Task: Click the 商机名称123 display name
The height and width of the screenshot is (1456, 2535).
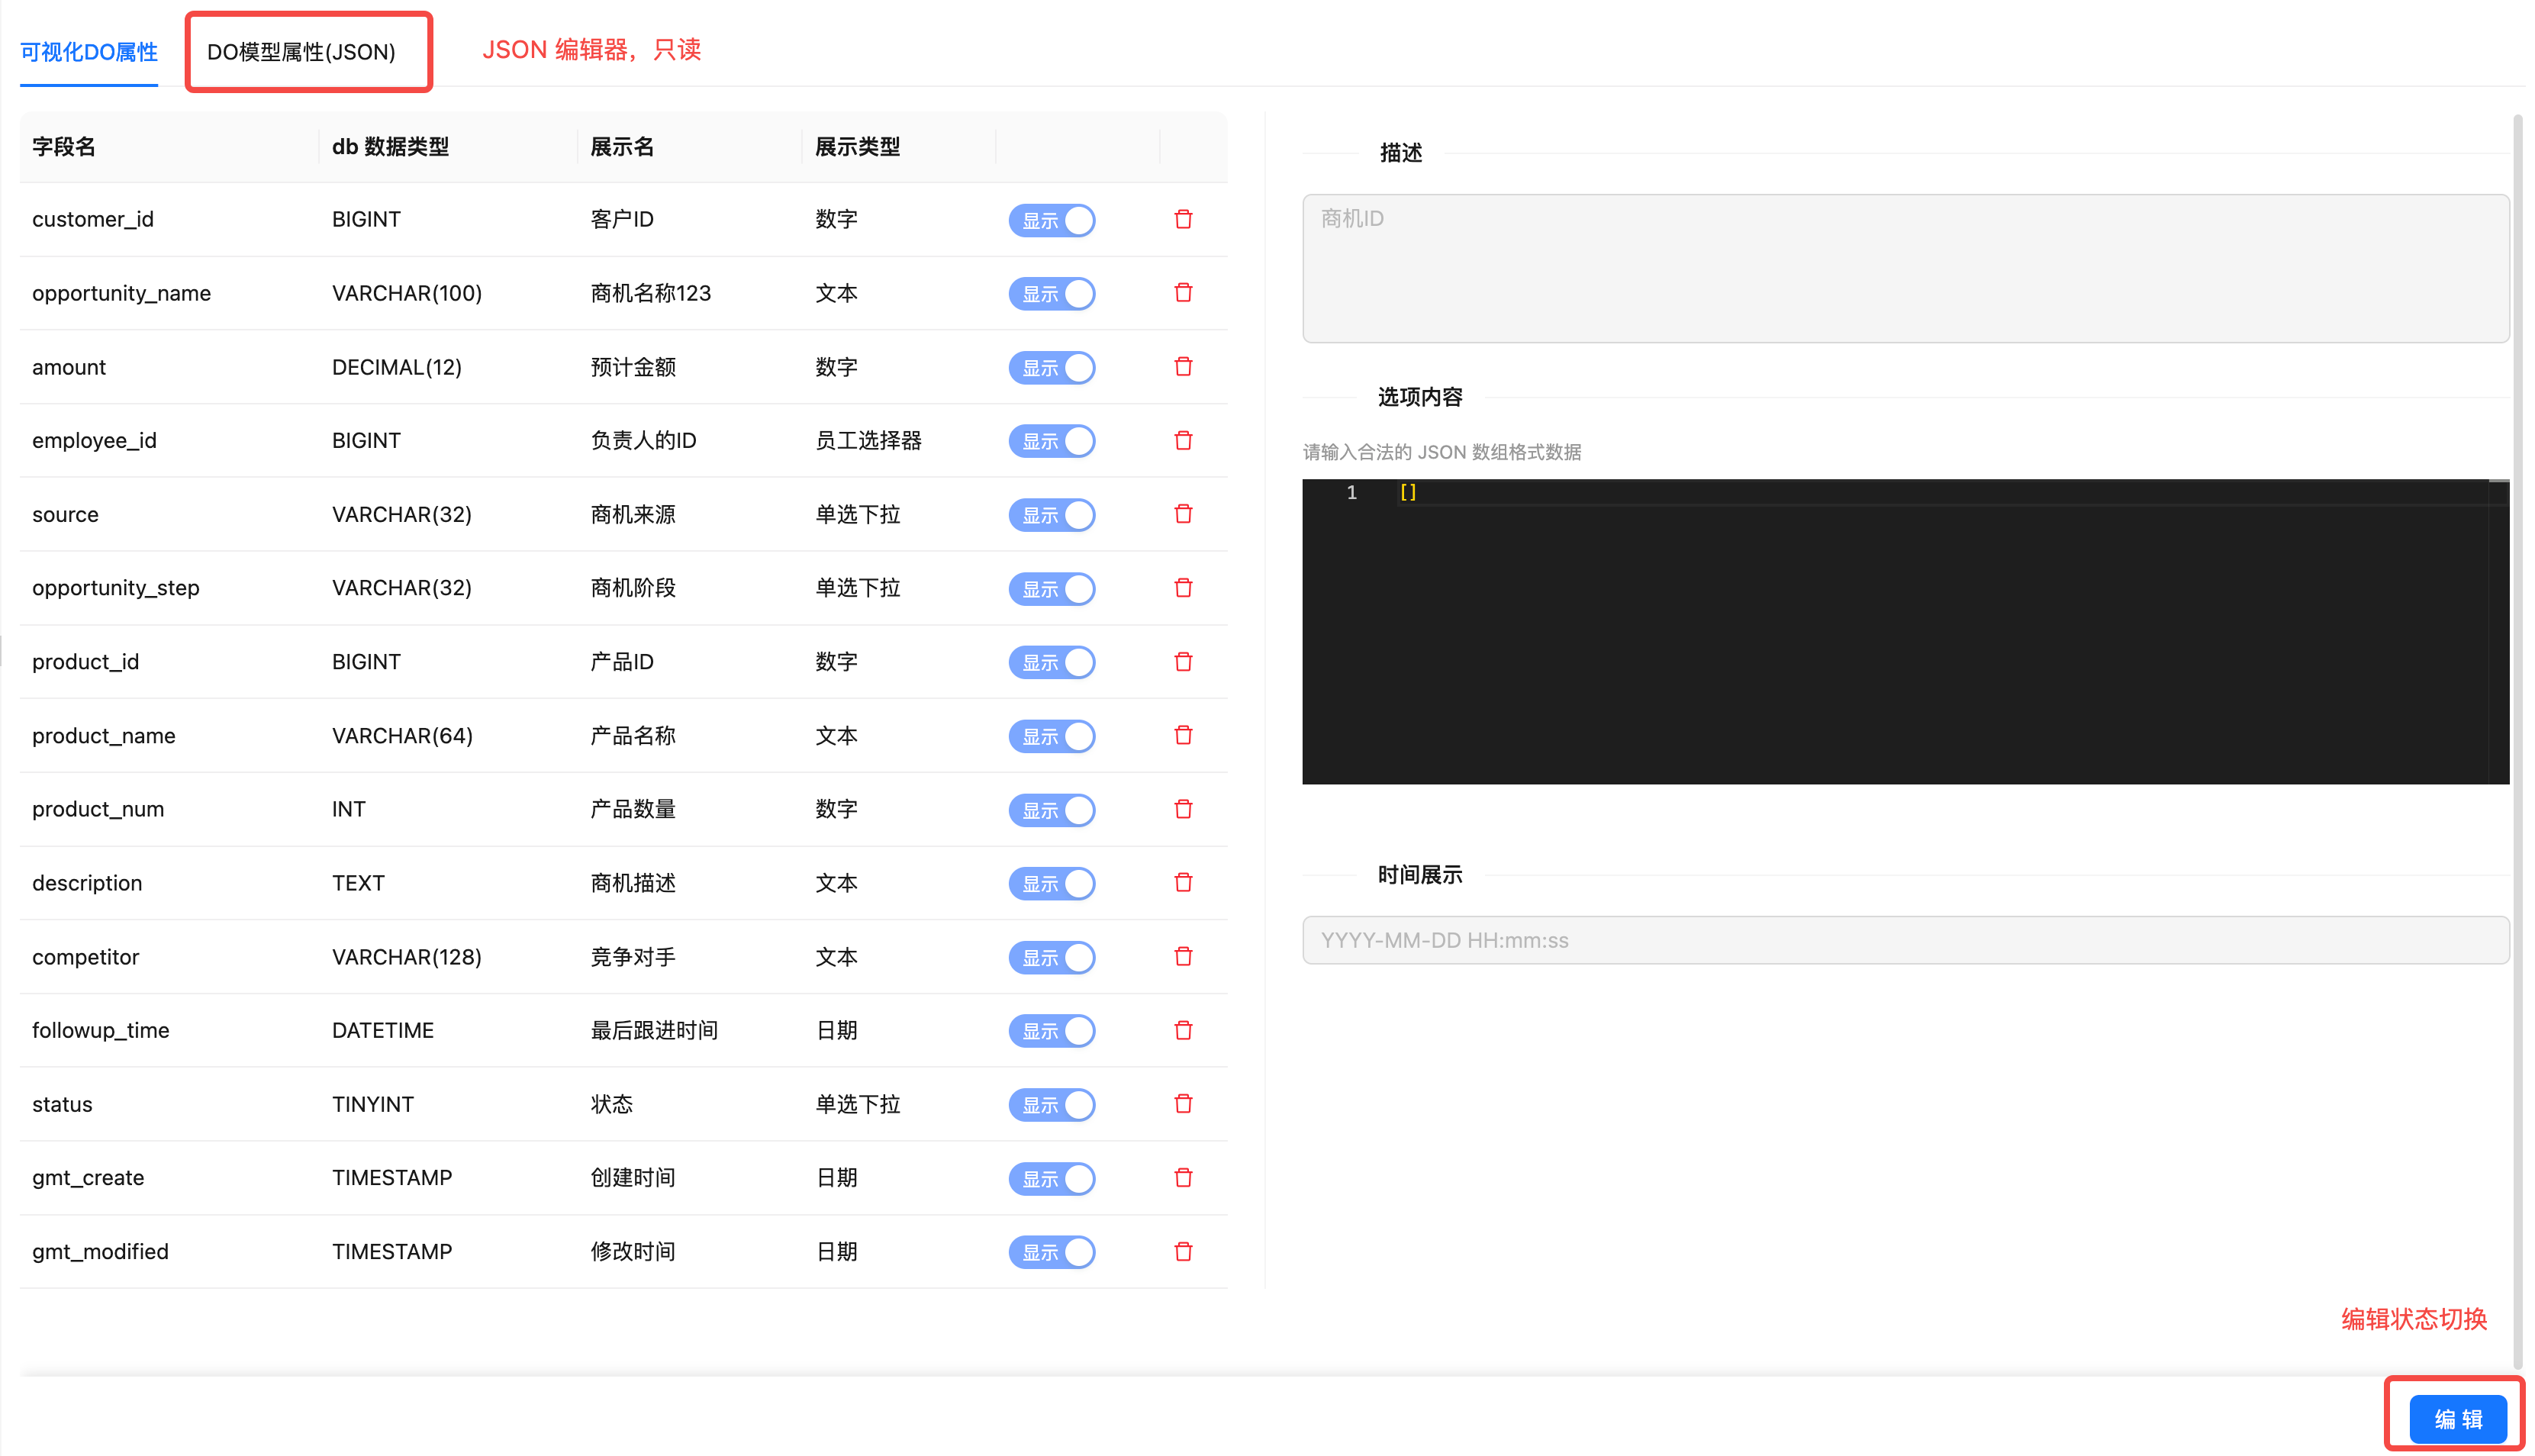Action: coord(650,294)
